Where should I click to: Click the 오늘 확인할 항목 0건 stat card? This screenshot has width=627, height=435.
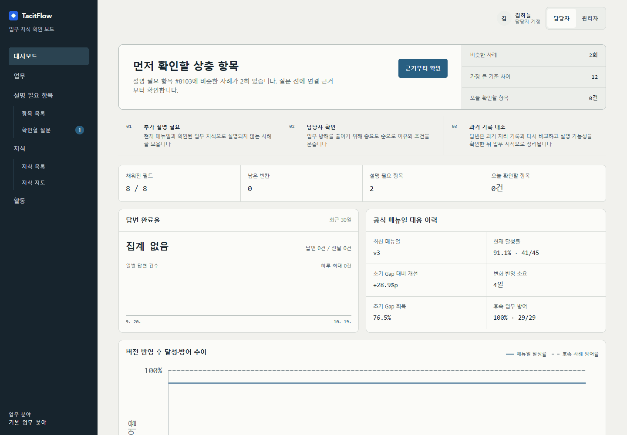545,183
